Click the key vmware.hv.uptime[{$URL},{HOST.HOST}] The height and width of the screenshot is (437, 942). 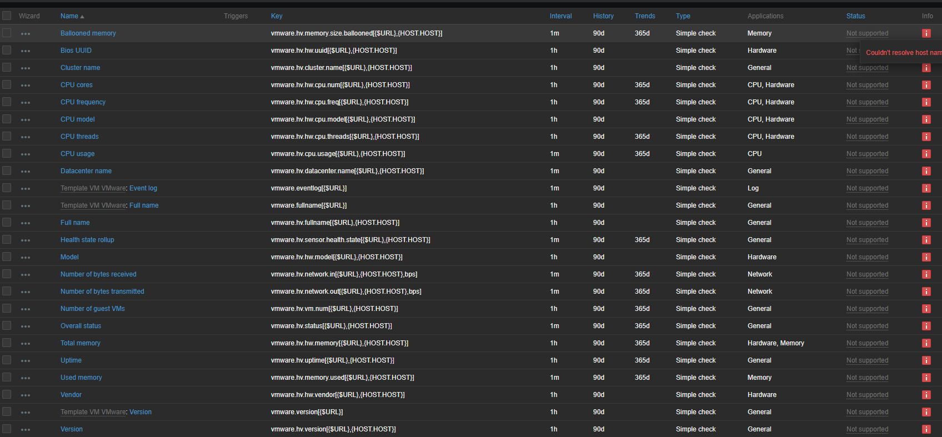(333, 360)
